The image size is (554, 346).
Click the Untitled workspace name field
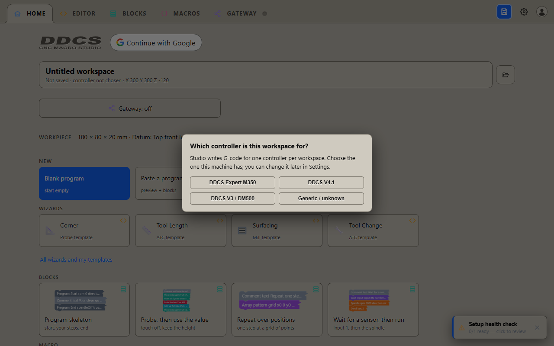coord(266,75)
